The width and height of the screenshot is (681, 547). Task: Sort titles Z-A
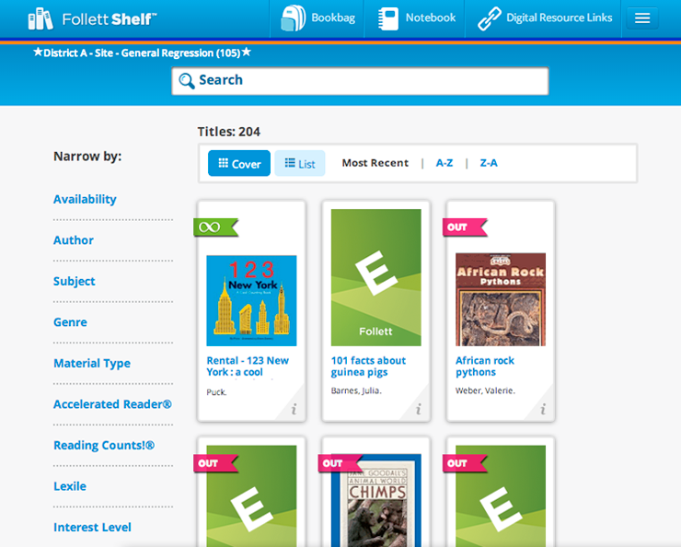click(489, 163)
